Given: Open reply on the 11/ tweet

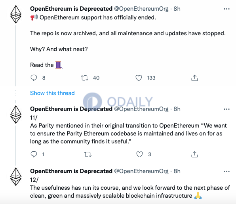Looking at the screenshot, I should (34, 154).
